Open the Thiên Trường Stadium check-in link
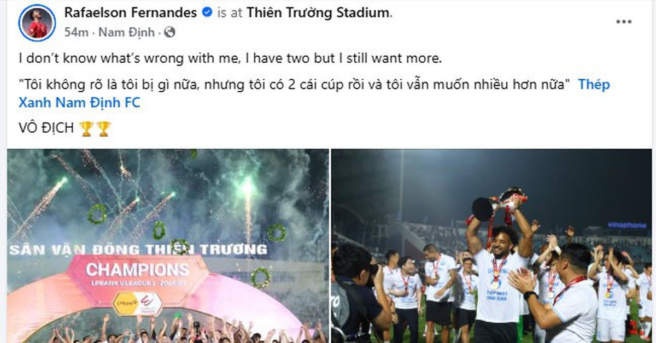This screenshot has width=656, height=343. click(x=318, y=12)
